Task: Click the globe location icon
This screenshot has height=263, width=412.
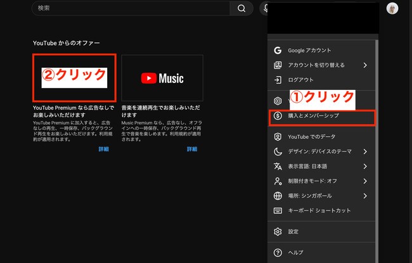Action: [x=278, y=196]
